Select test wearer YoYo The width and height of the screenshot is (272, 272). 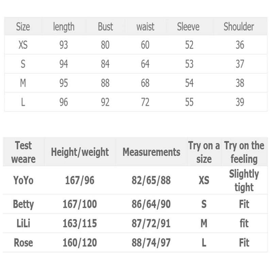coord(23,180)
